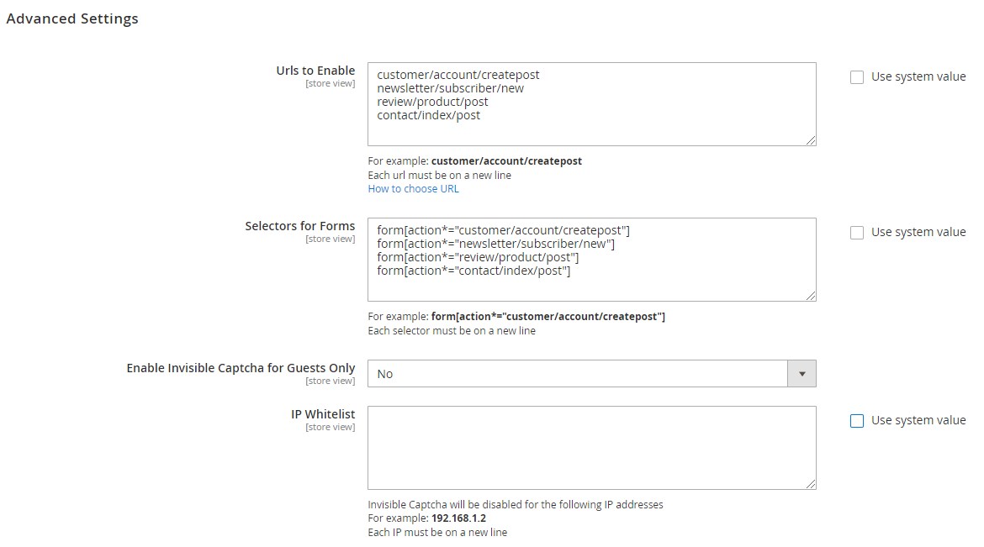
Task: Grab the resize handle of IP Whitelist box
Action: pyautogui.click(x=811, y=484)
